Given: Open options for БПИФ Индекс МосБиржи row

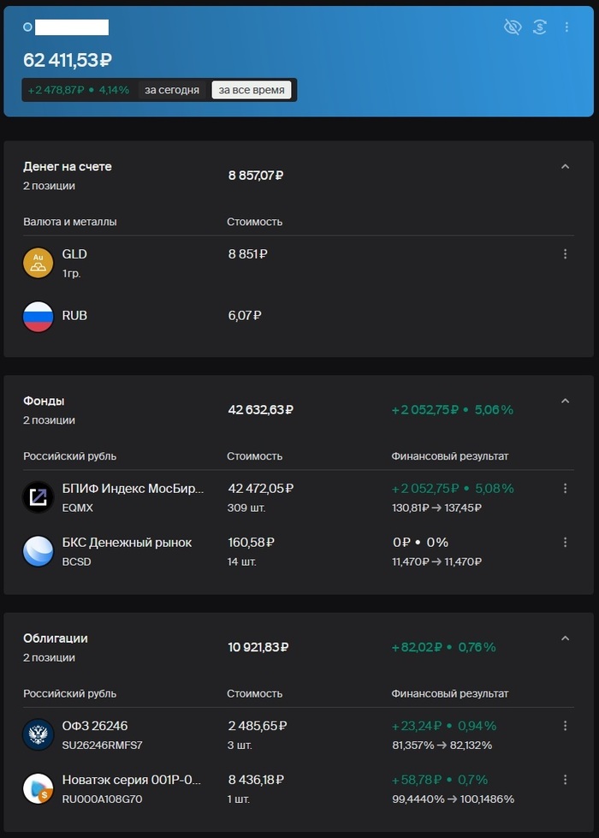Looking at the screenshot, I should pos(565,489).
